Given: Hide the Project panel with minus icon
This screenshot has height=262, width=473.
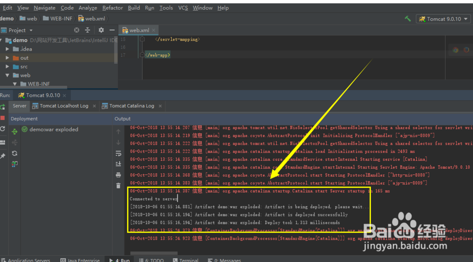Looking at the screenshot, I should pyautogui.click(x=112, y=30).
